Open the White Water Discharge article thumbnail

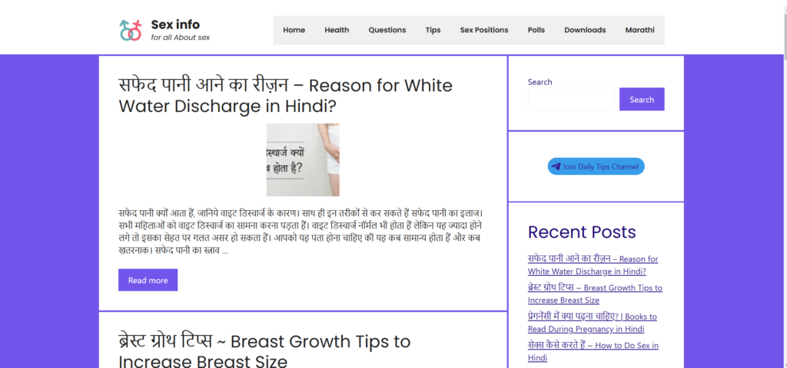point(302,159)
